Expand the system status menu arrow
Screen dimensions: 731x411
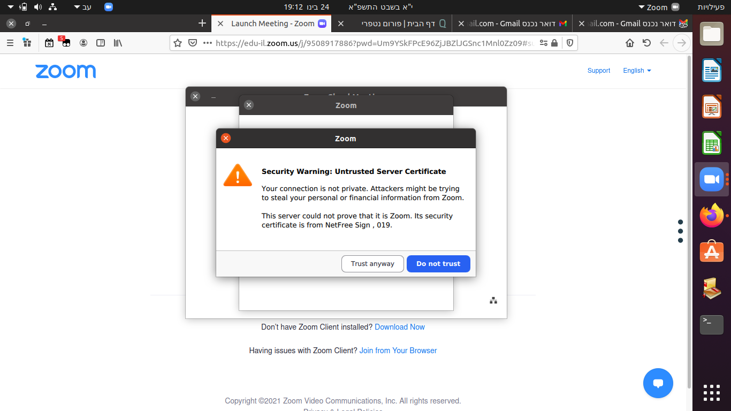pyautogui.click(x=11, y=7)
